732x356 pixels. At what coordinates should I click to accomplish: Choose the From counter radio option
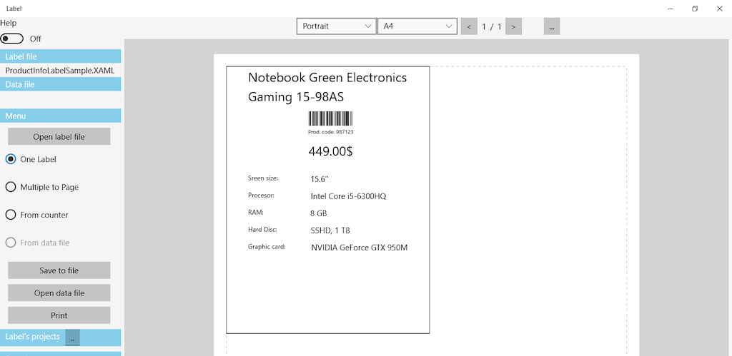pos(11,215)
